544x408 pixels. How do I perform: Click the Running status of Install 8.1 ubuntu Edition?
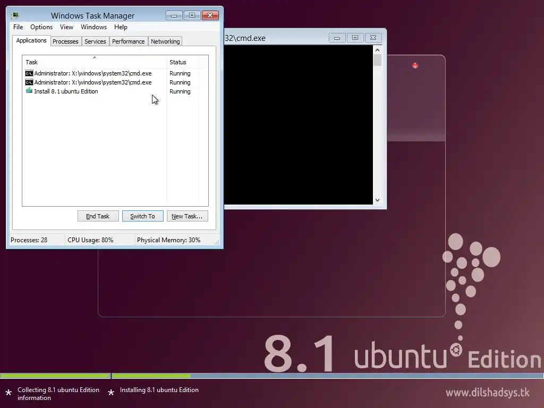[180, 91]
